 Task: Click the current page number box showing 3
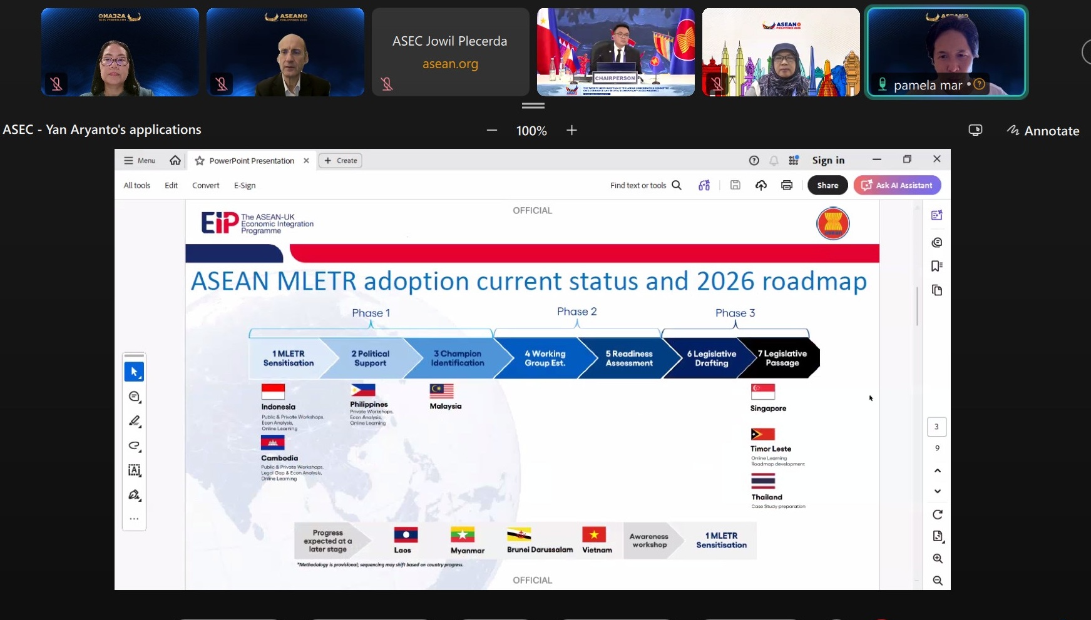[x=937, y=427]
